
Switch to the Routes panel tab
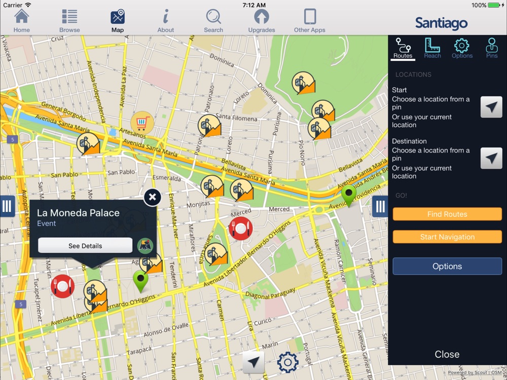click(403, 49)
